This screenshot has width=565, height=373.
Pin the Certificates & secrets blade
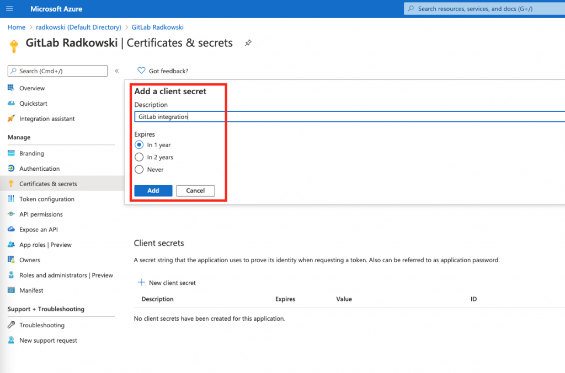pyautogui.click(x=248, y=43)
